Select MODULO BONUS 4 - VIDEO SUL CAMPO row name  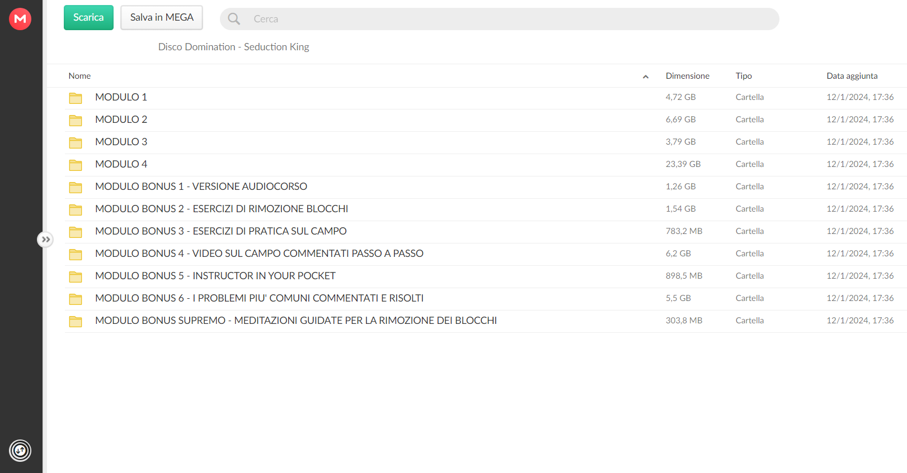click(x=259, y=254)
